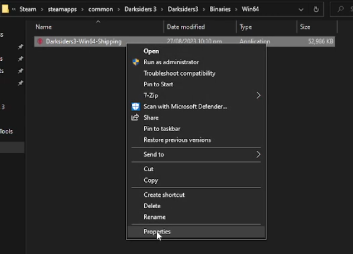
Task: Choose Cut from the context menu
Action: click(x=196, y=169)
